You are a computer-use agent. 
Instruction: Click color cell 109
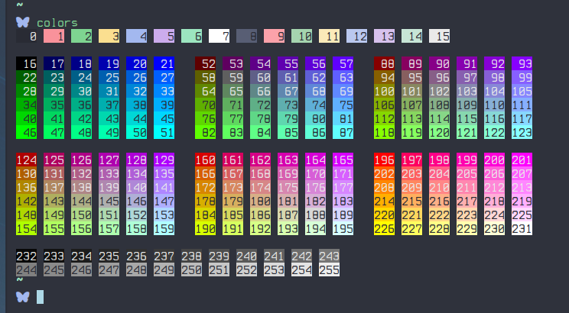point(467,105)
